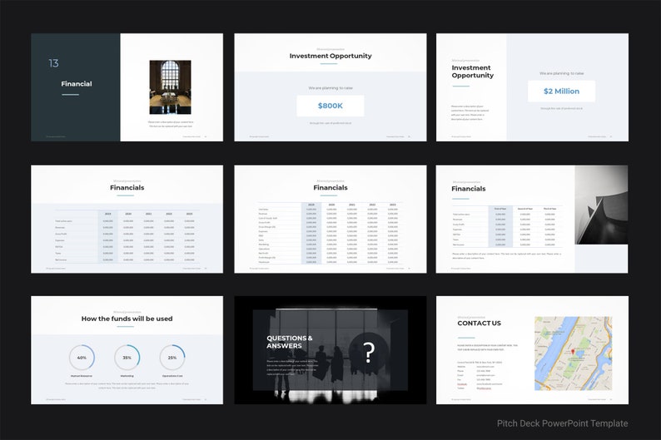Click the $800K amount box
This screenshot has width=661, height=440.
tap(330, 106)
